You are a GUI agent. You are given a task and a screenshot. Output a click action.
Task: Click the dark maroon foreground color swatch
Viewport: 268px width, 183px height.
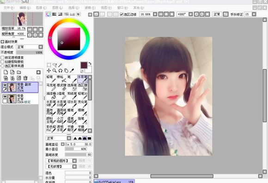pos(84,65)
